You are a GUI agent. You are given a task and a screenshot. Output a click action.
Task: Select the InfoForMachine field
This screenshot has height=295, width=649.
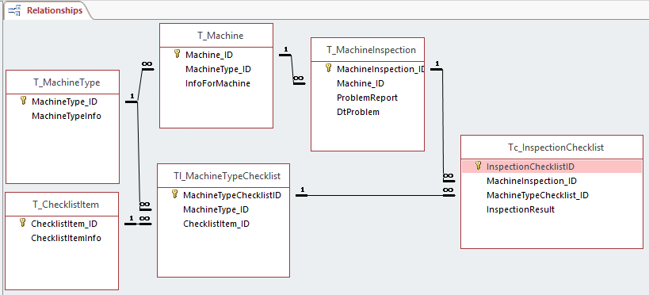pos(218,83)
